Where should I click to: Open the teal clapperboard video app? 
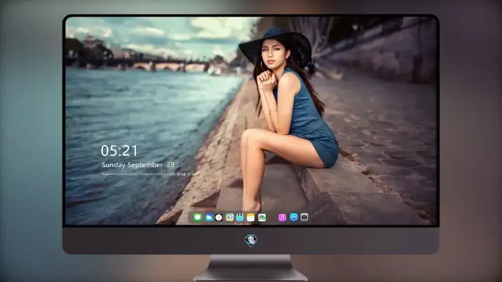point(240,217)
